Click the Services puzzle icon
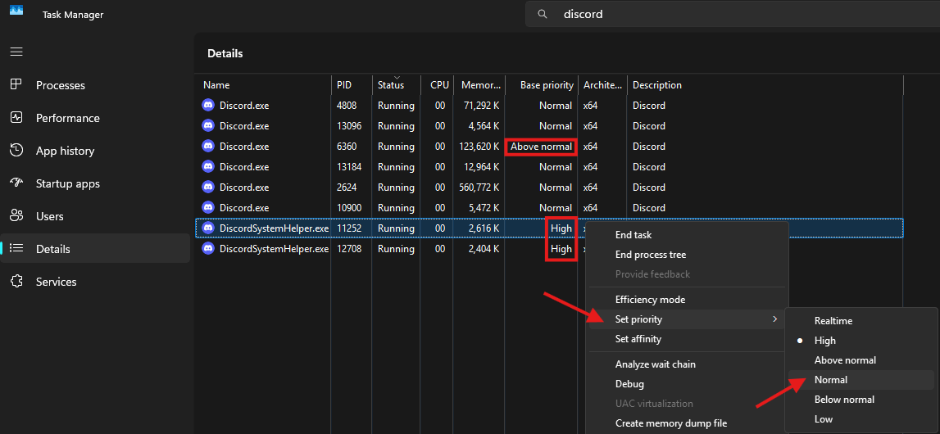The width and height of the screenshot is (940, 434). (16, 281)
